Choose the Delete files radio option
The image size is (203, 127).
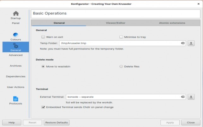[x=121, y=66]
